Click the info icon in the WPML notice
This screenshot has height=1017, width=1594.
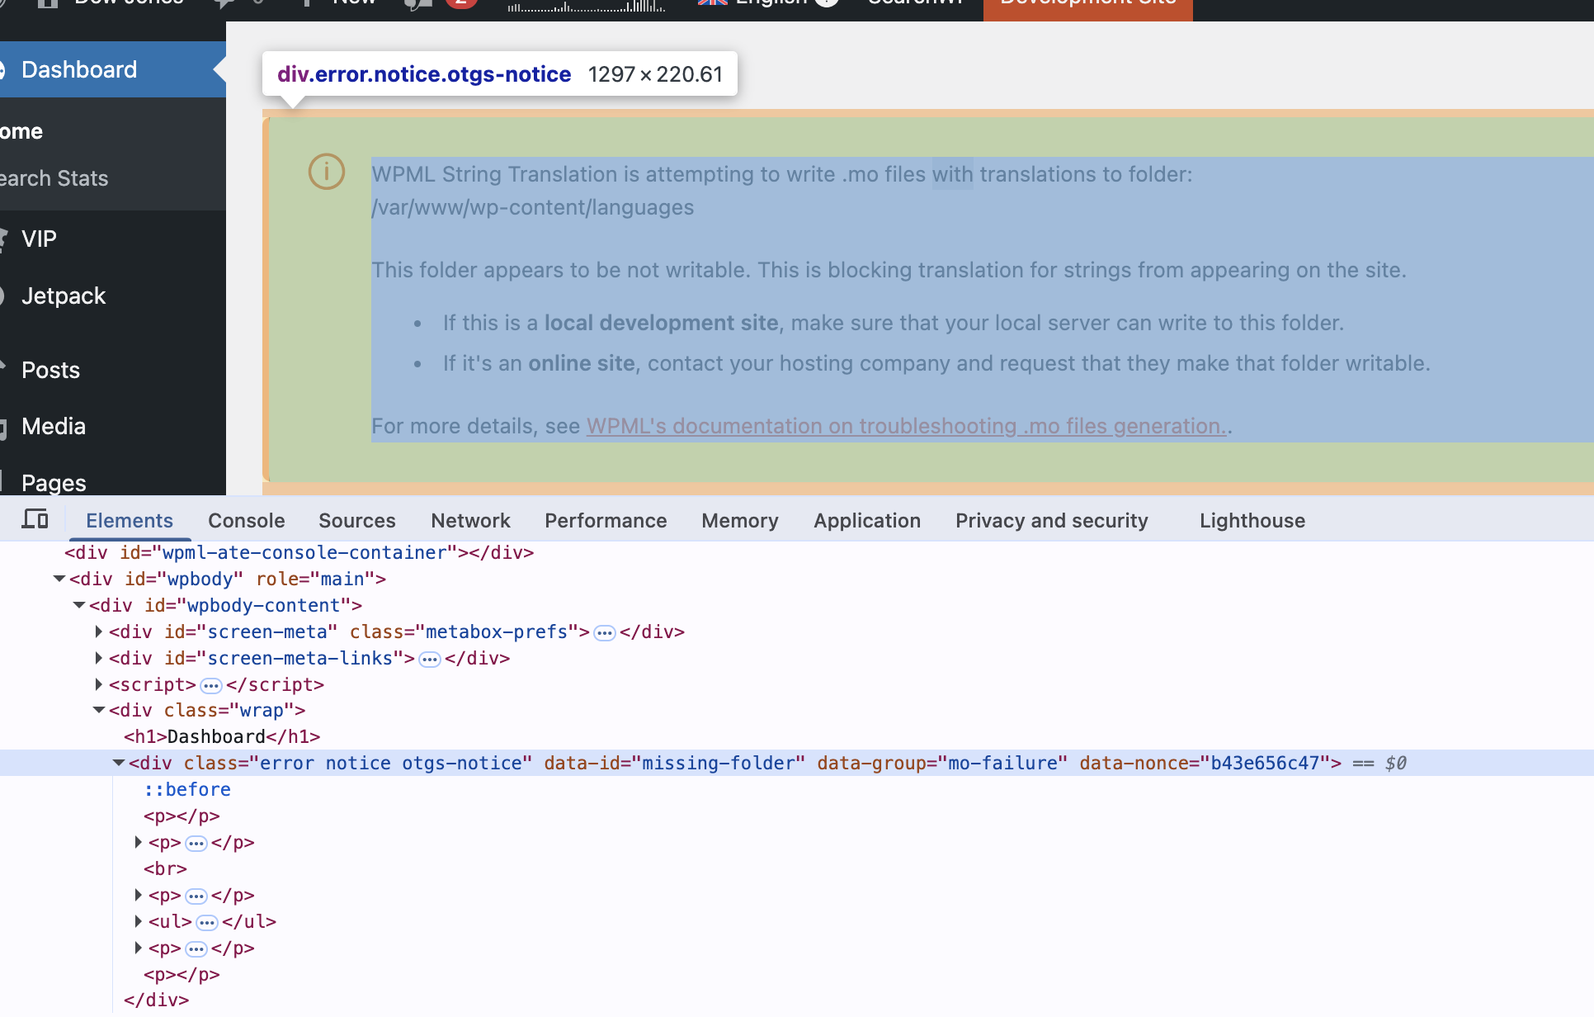(327, 172)
